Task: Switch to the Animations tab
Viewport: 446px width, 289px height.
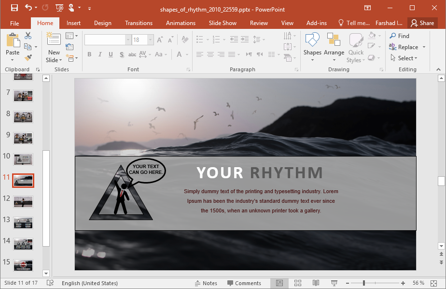Action: click(181, 23)
